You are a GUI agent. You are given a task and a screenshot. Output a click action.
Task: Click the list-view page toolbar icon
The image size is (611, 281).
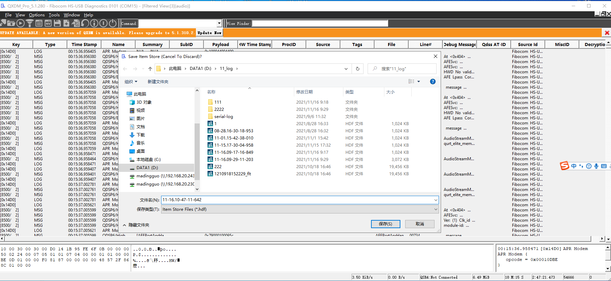point(39,23)
